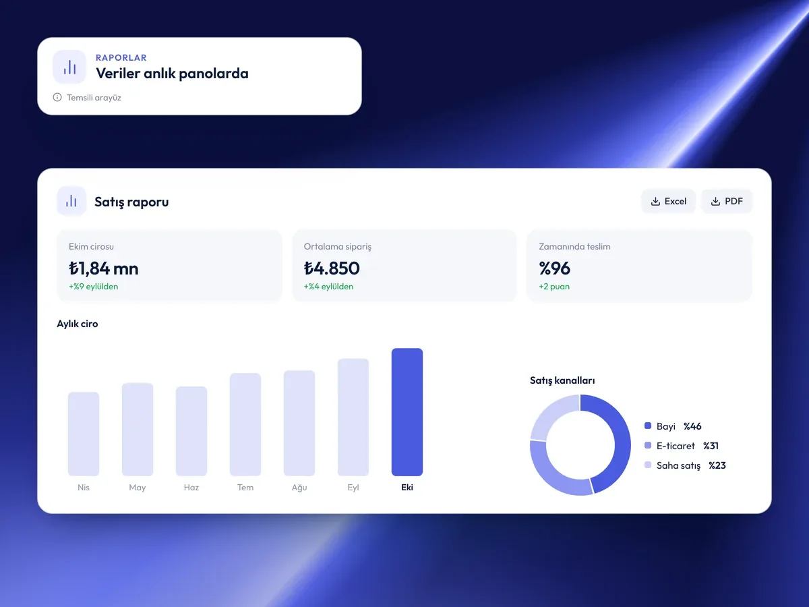Select the Nis bar in Aylık ciro
The width and height of the screenshot is (809, 607).
tap(84, 434)
